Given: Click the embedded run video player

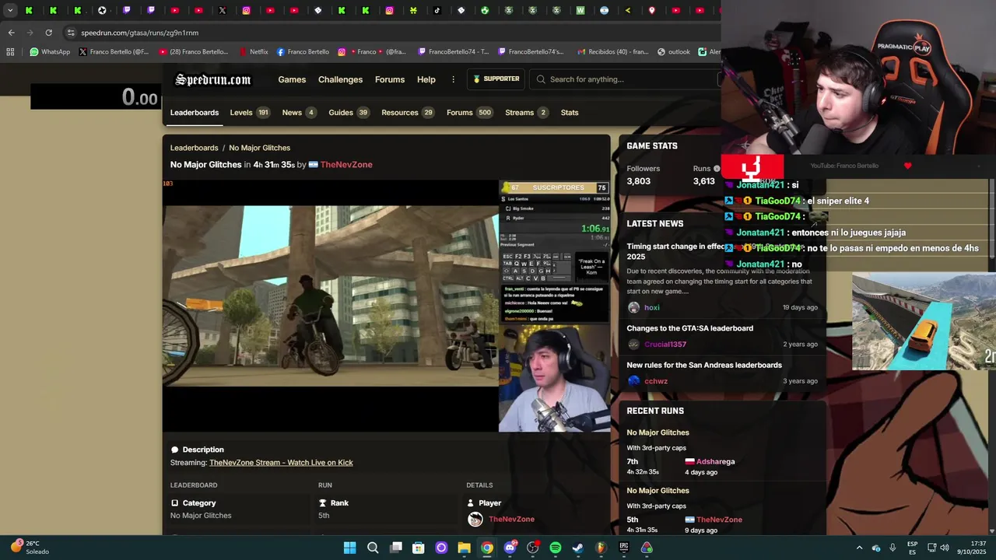Looking at the screenshot, I should pos(386,306).
